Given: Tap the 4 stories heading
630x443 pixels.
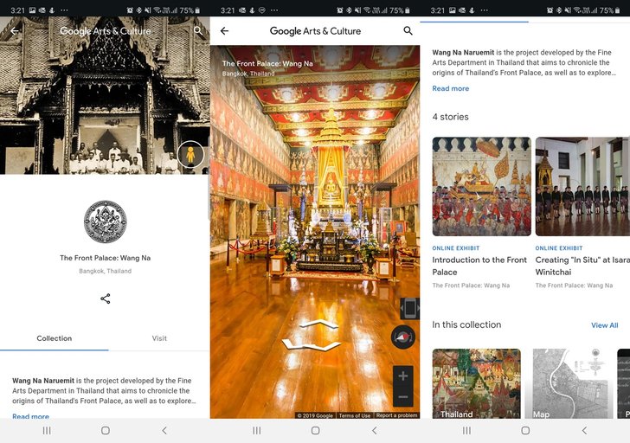Looking at the screenshot, I should 450,117.
